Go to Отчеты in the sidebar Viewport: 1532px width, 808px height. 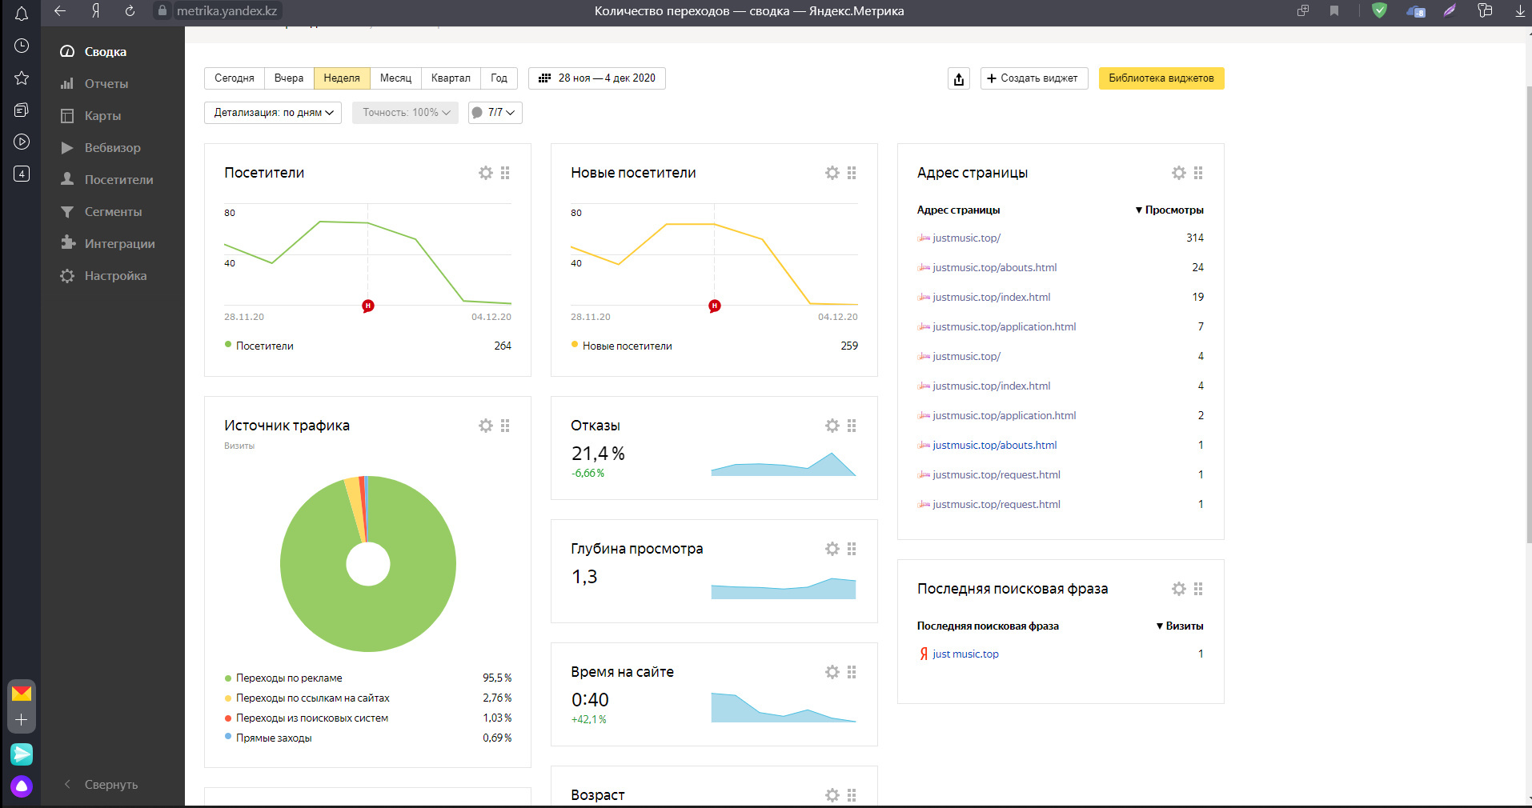[x=106, y=84]
